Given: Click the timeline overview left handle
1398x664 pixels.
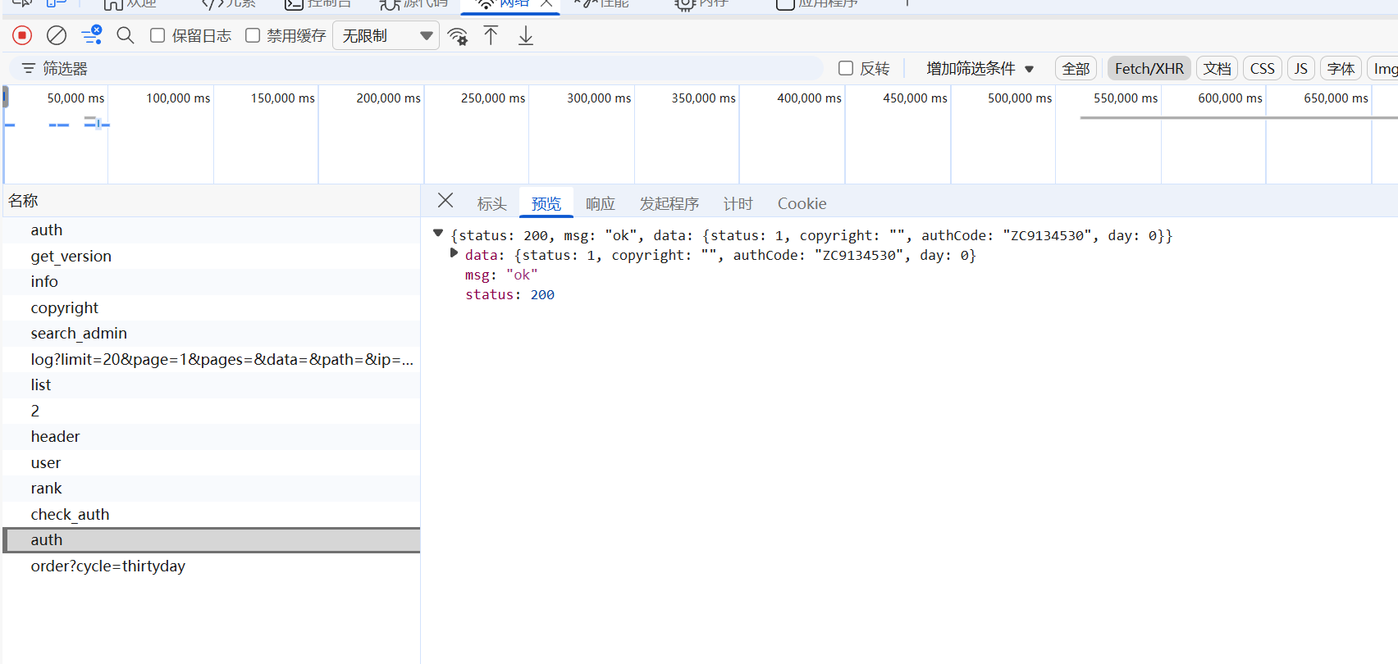Looking at the screenshot, I should pyautogui.click(x=5, y=98).
